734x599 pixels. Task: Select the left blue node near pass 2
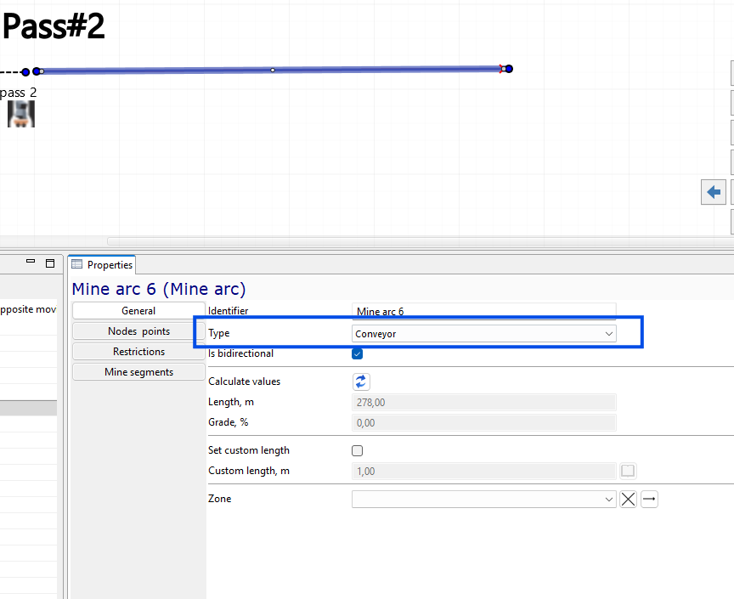[x=25, y=71]
